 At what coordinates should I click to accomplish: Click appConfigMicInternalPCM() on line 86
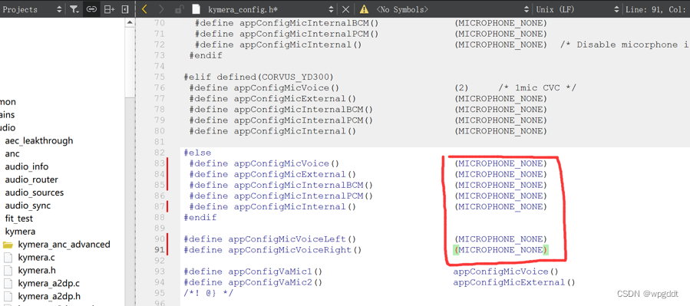[x=303, y=196]
